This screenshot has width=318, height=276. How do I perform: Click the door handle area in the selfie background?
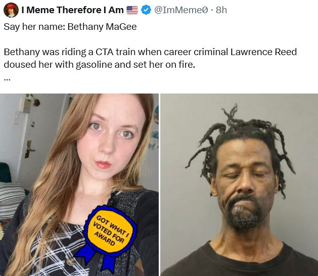[x=30, y=150]
